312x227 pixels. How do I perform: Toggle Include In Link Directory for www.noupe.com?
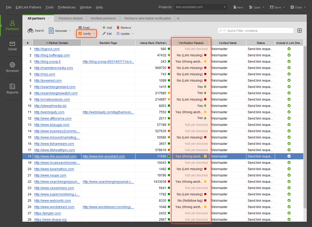[x=289, y=175]
